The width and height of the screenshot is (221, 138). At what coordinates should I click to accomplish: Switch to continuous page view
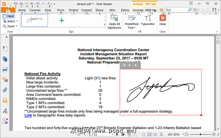tap(149, 134)
